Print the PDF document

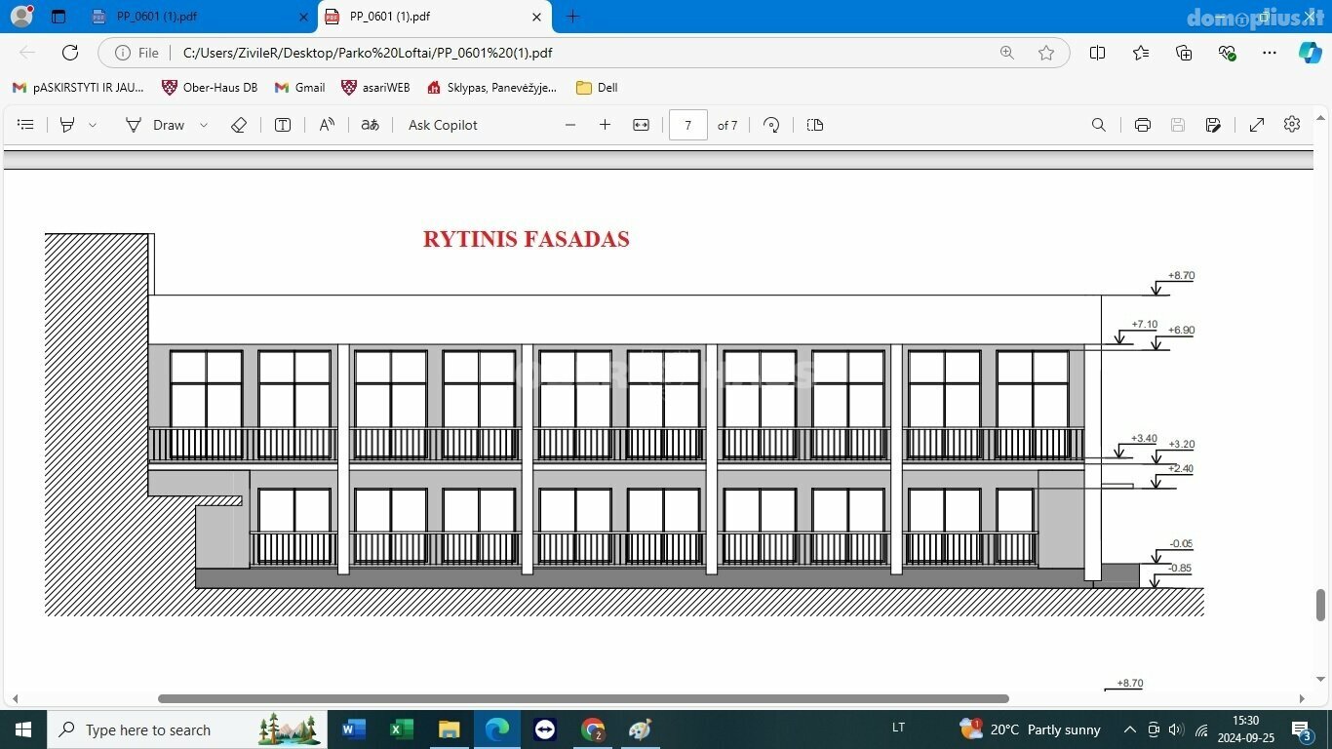point(1143,125)
